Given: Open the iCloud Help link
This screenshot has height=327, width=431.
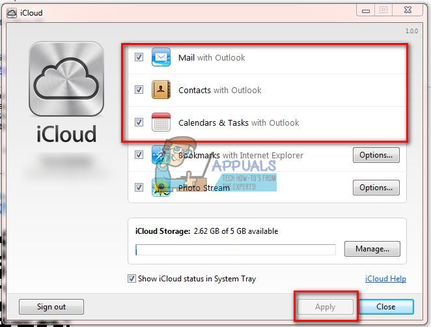Looking at the screenshot, I should [x=385, y=279].
